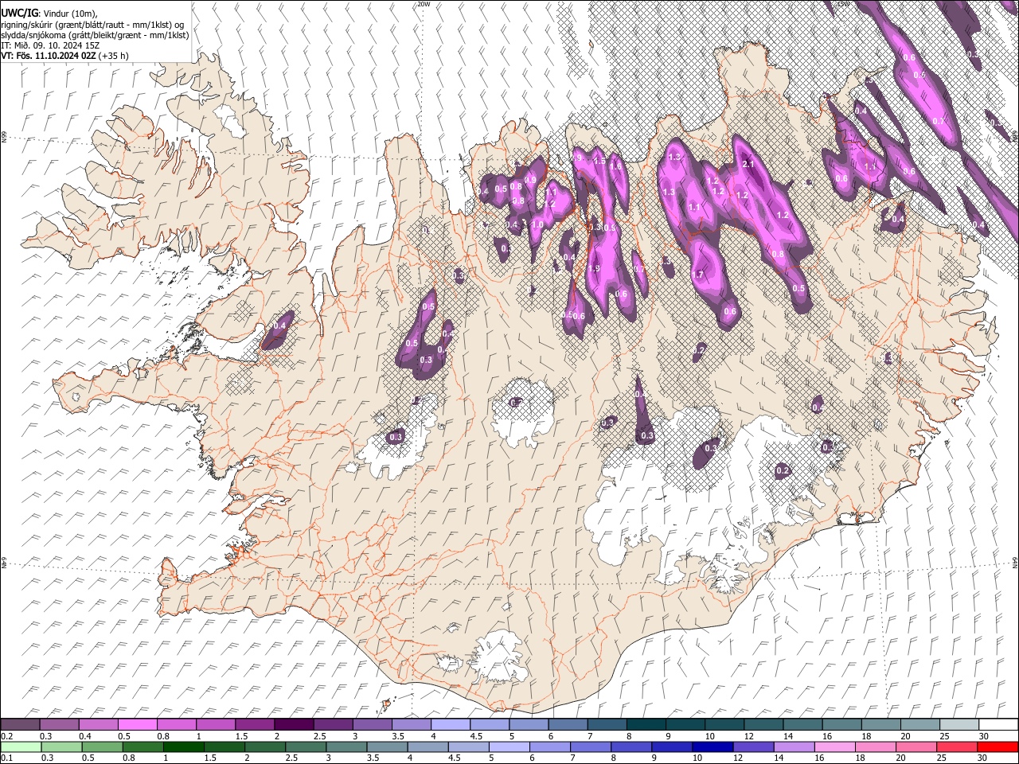Click the 'slydda/snjókoma (grátt/bleikt/grænt' header line

(x=95, y=36)
